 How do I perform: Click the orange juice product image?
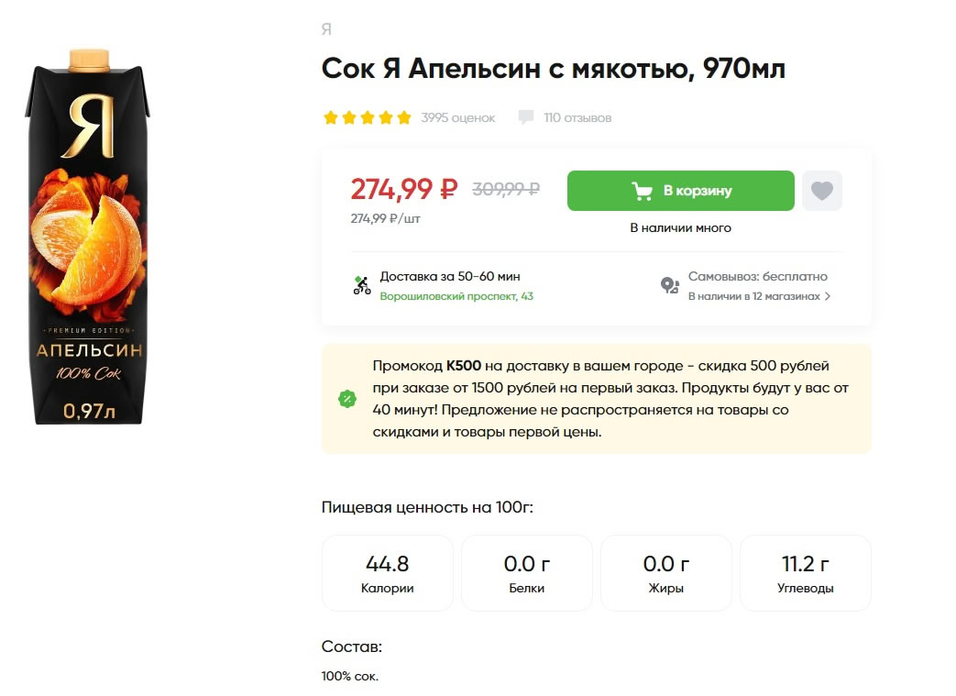click(89, 235)
